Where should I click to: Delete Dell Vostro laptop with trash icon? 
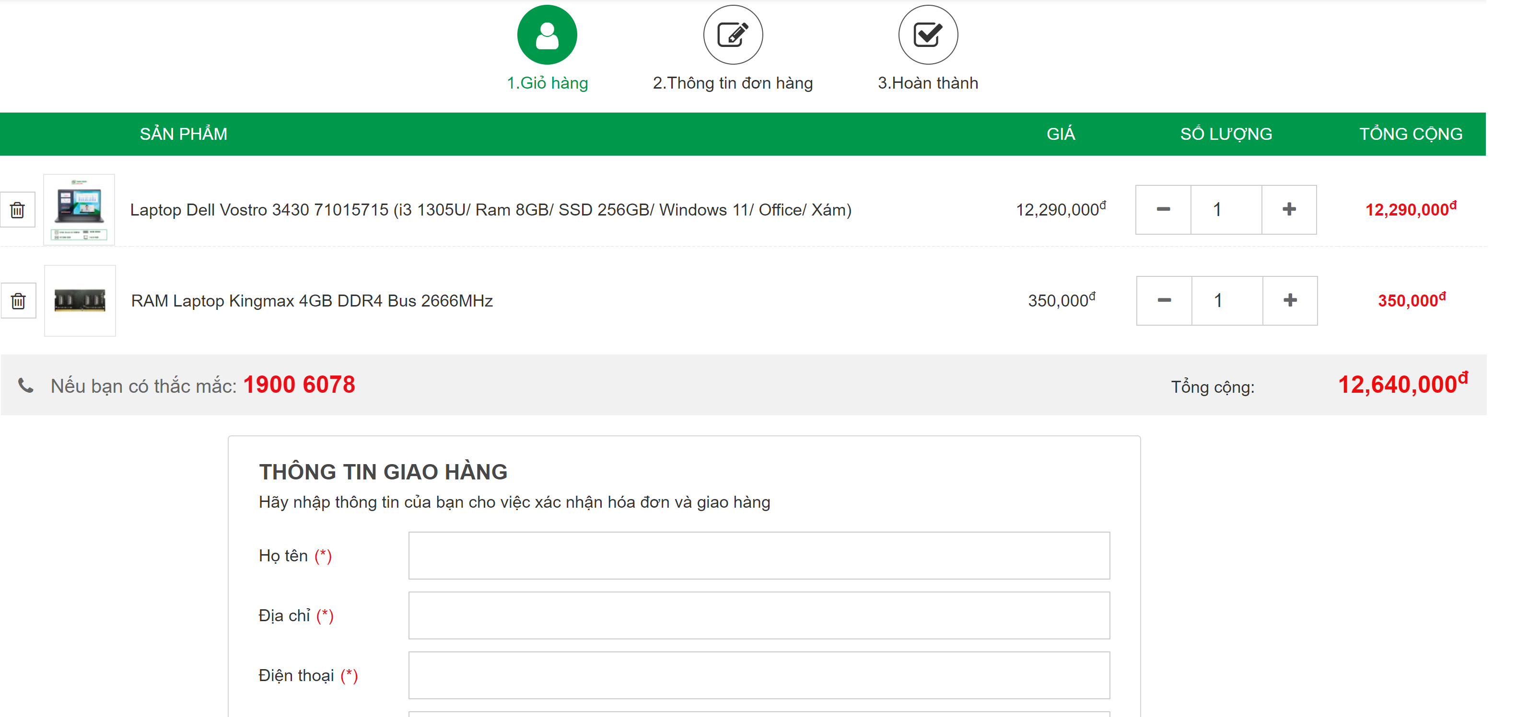click(18, 209)
